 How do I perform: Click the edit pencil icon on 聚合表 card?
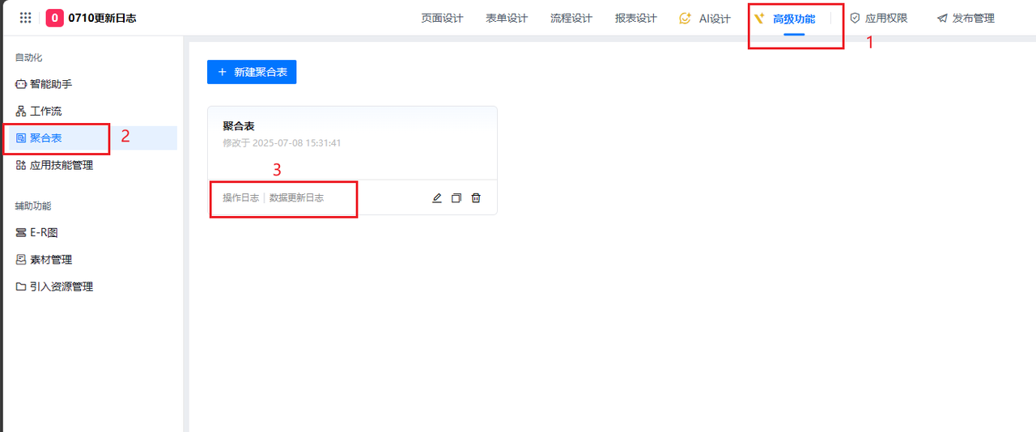(x=437, y=198)
